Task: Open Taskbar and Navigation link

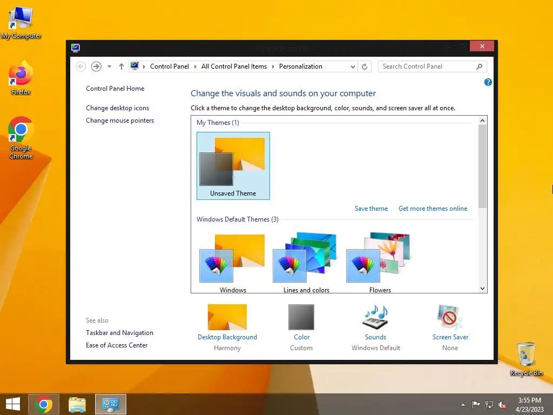Action: (x=119, y=333)
